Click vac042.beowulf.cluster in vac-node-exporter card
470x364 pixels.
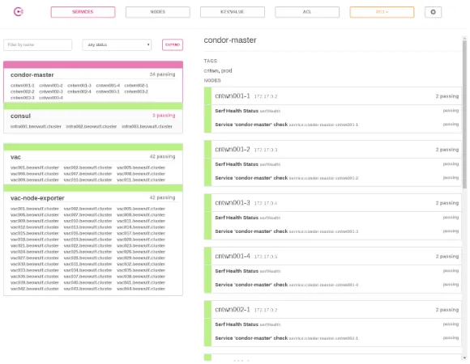35,289
